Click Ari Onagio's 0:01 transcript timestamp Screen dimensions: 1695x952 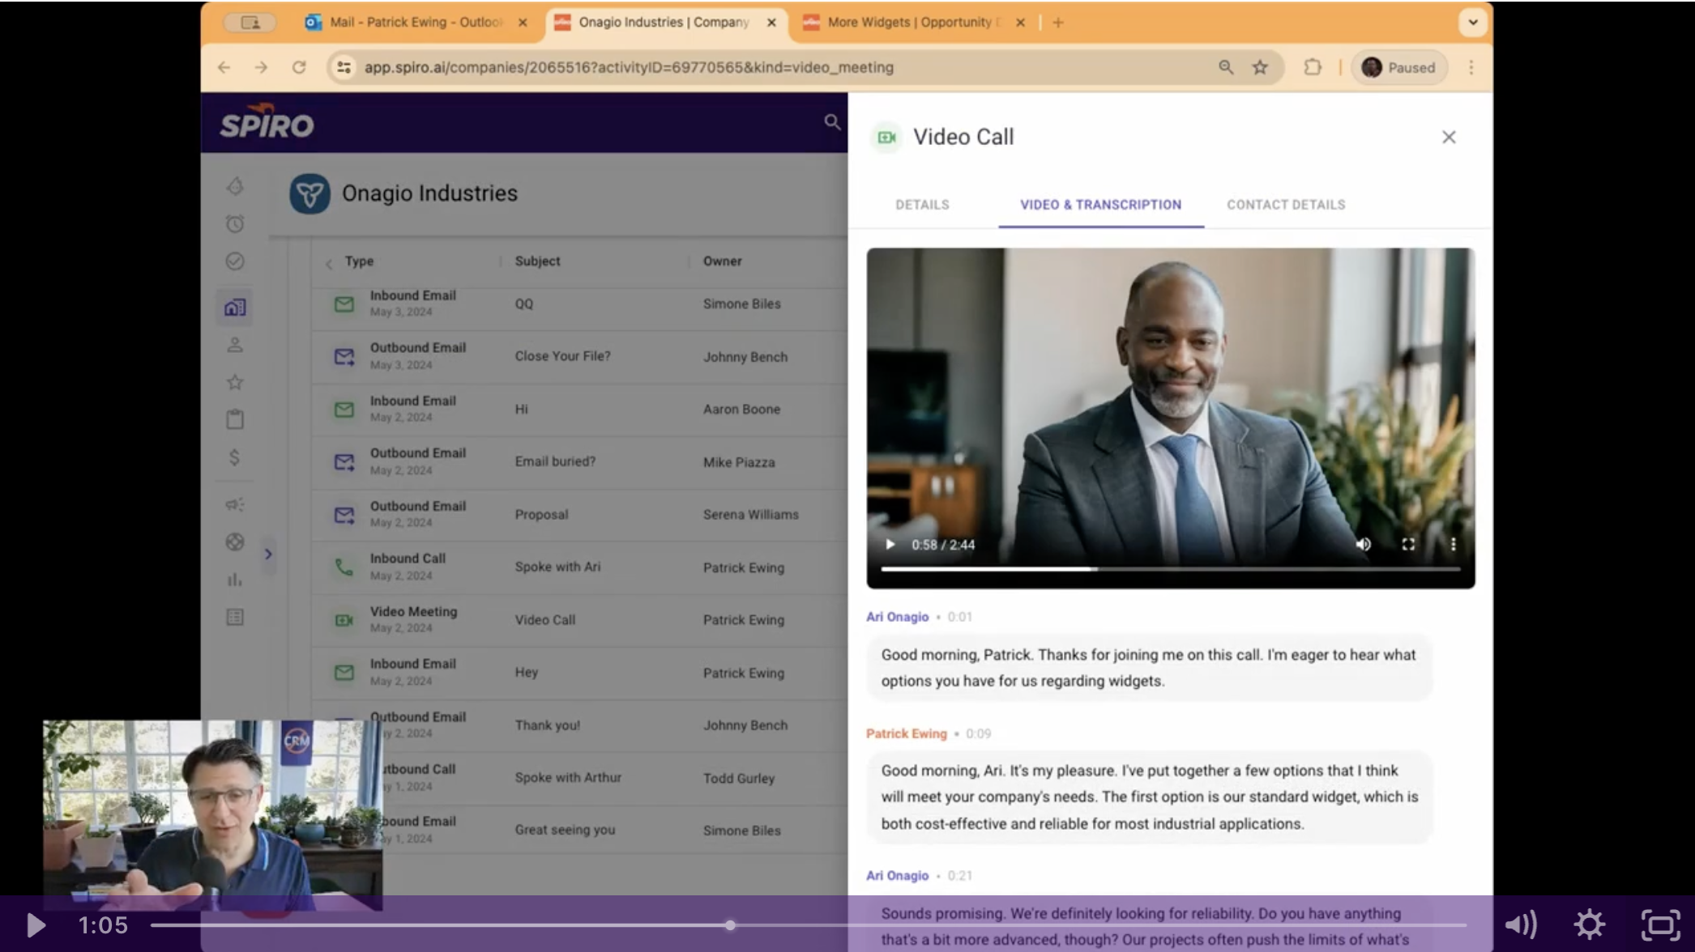tap(959, 617)
